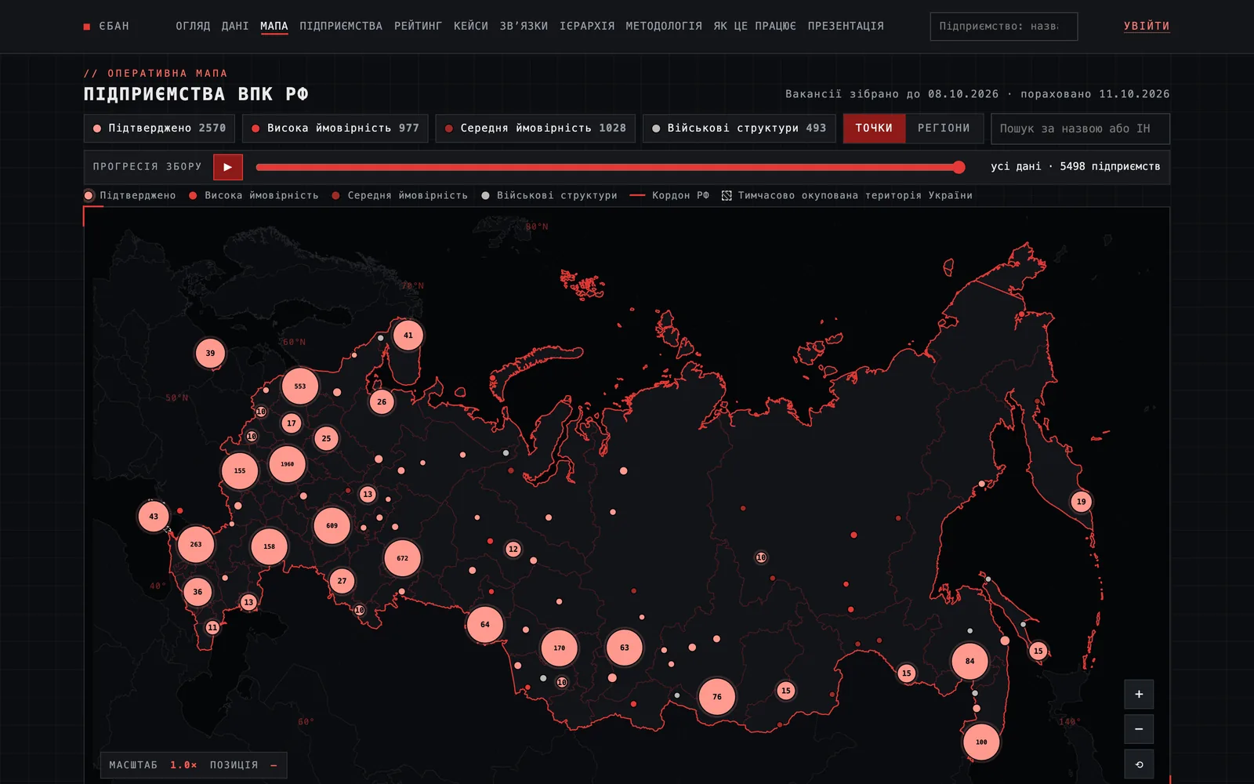Switch map to РЕГІОНИ mode
This screenshot has height=784, width=1254.
pos(944,129)
